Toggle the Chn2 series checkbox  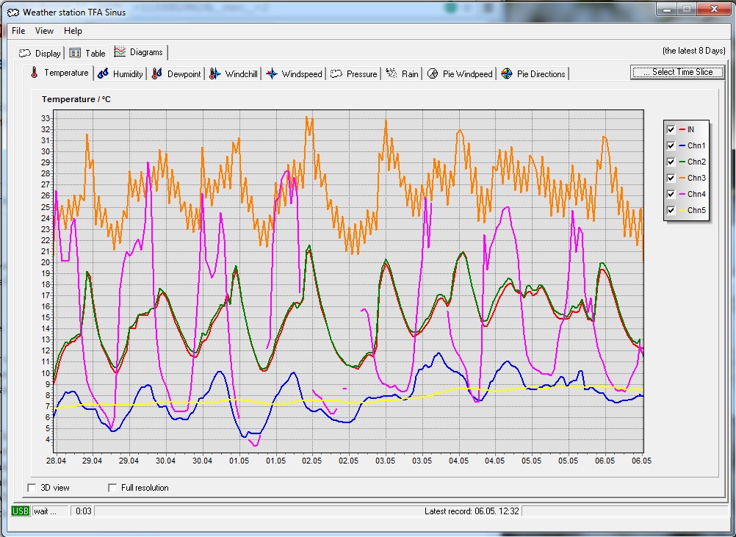pos(671,162)
